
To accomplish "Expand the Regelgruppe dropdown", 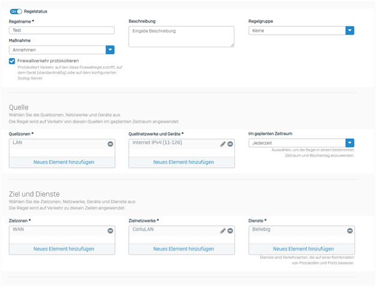I will 350,30.
